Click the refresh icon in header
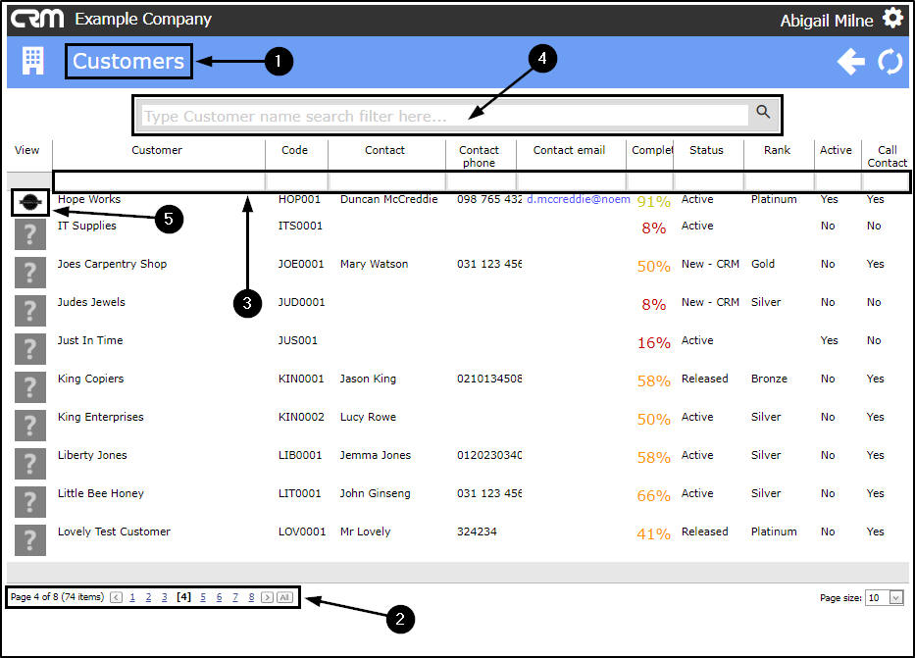Image resolution: width=915 pixels, height=658 pixels. [890, 61]
